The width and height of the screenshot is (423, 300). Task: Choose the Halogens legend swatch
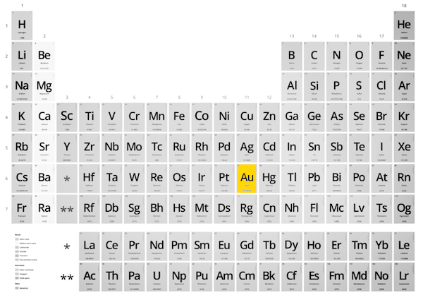[x=17, y=274]
